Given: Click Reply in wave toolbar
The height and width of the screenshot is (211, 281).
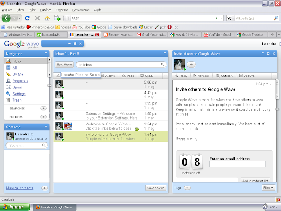Looking at the screenshot, I should [x=181, y=76].
